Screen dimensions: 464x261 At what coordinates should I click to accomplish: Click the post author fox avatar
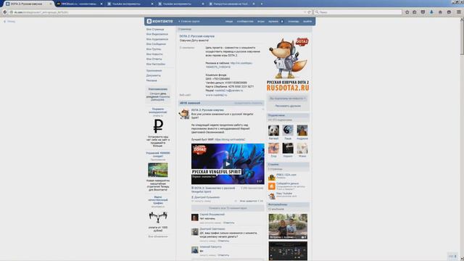[x=184, y=114]
